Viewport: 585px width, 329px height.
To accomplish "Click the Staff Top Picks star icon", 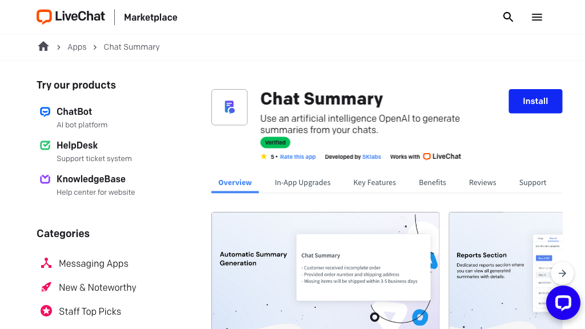I will click(46, 311).
